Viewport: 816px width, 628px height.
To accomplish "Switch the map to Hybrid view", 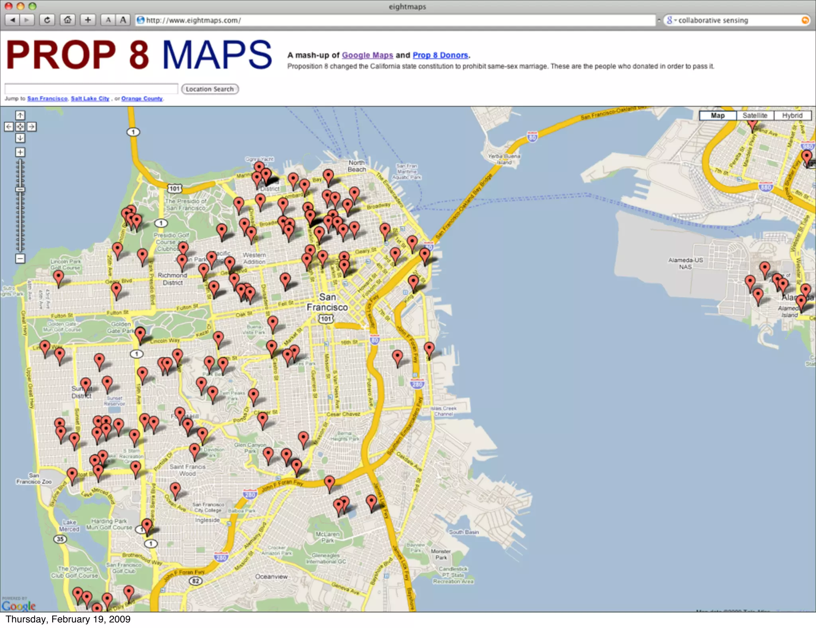I will (x=792, y=116).
